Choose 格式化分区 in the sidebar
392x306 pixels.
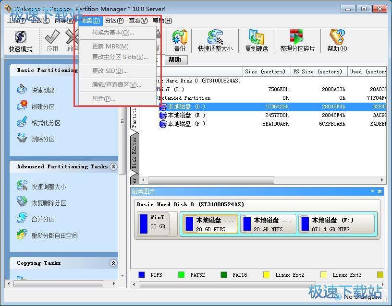point(46,123)
